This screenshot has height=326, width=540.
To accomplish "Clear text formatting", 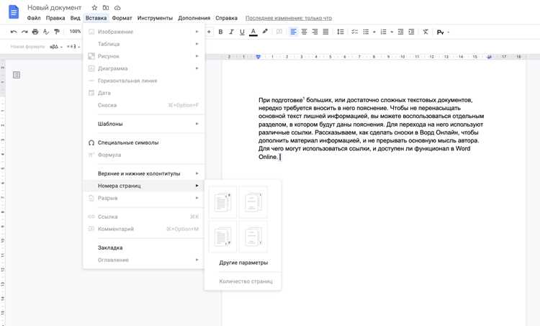I will click(x=426, y=32).
